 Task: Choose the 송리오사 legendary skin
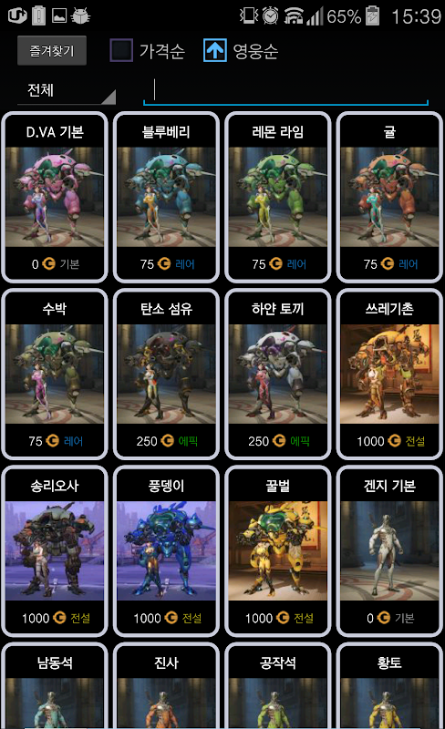click(x=55, y=551)
